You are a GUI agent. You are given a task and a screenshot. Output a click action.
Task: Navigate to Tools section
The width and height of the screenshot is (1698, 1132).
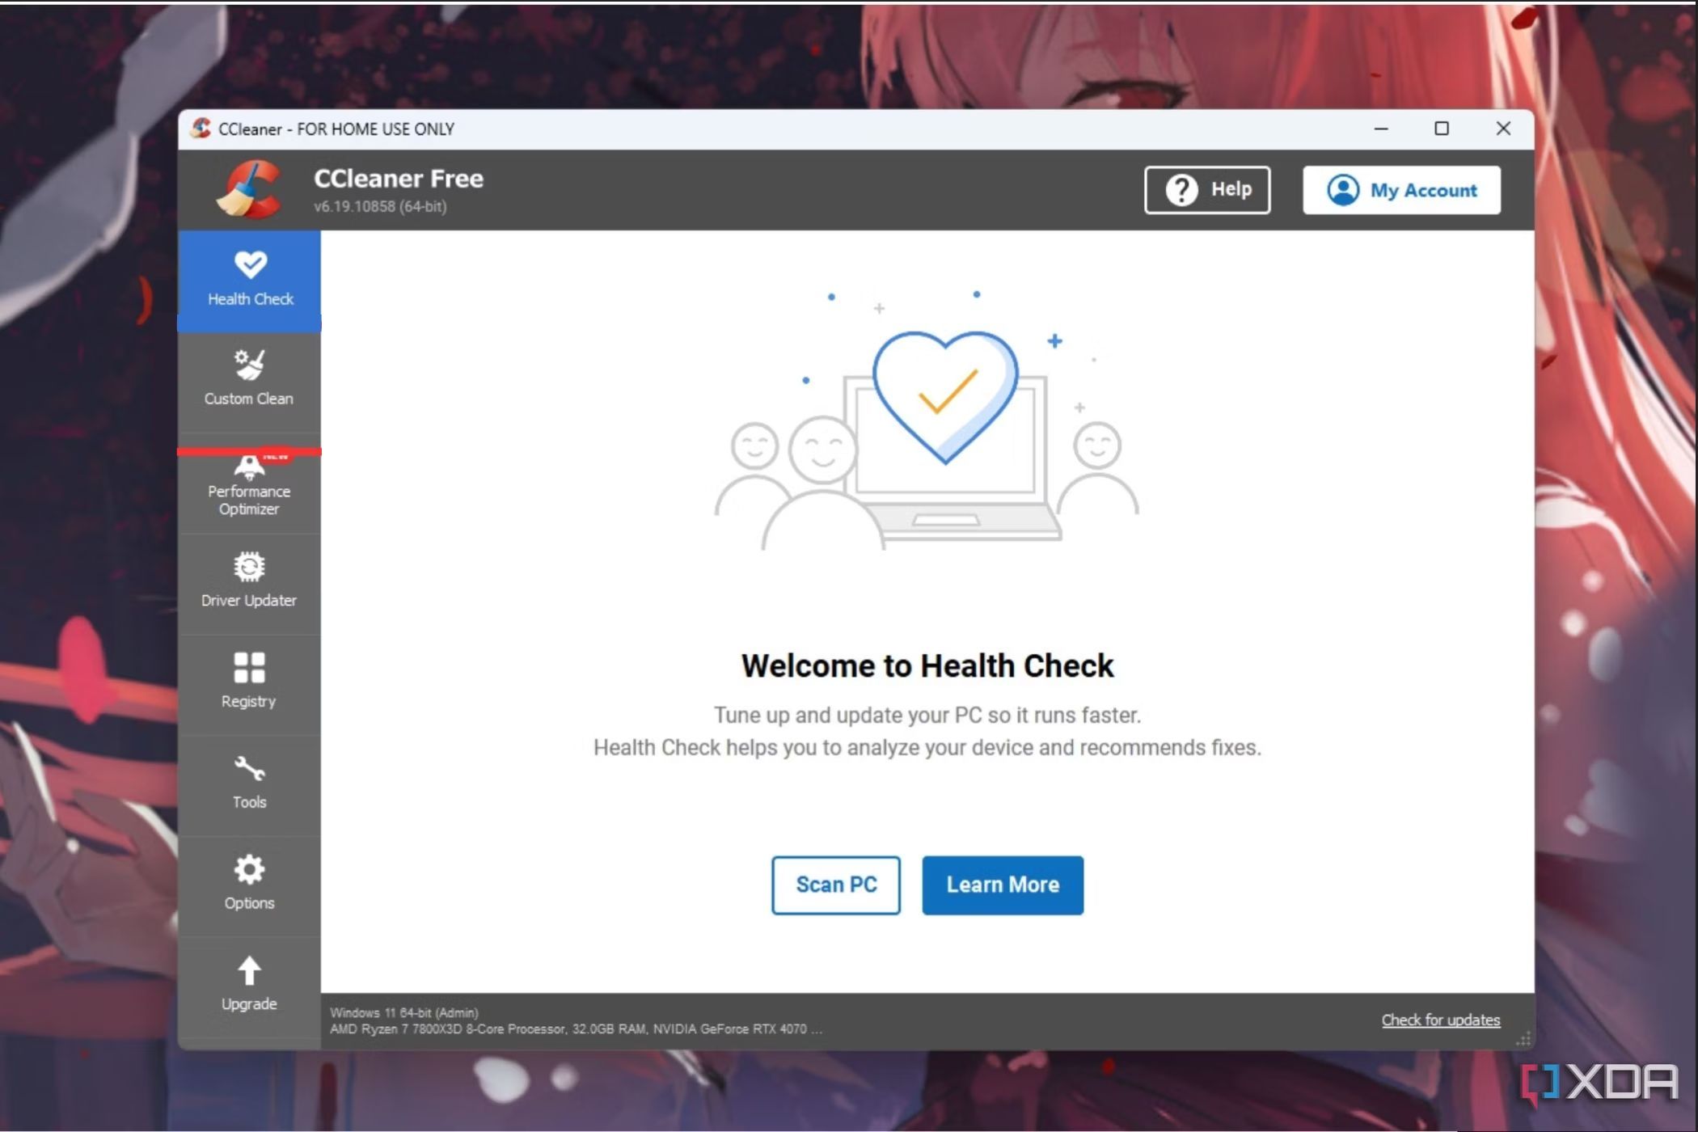[x=249, y=781]
